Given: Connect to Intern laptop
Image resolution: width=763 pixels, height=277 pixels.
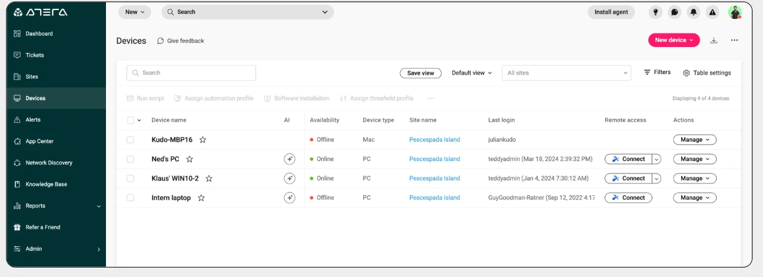Looking at the screenshot, I should click(x=628, y=198).
